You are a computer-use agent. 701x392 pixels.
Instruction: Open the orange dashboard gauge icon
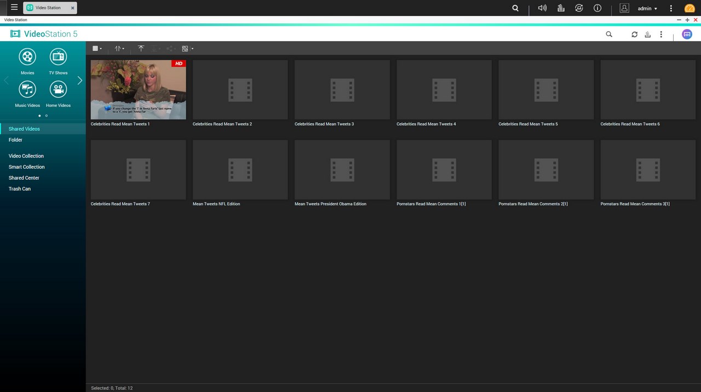tap(689, 8)
